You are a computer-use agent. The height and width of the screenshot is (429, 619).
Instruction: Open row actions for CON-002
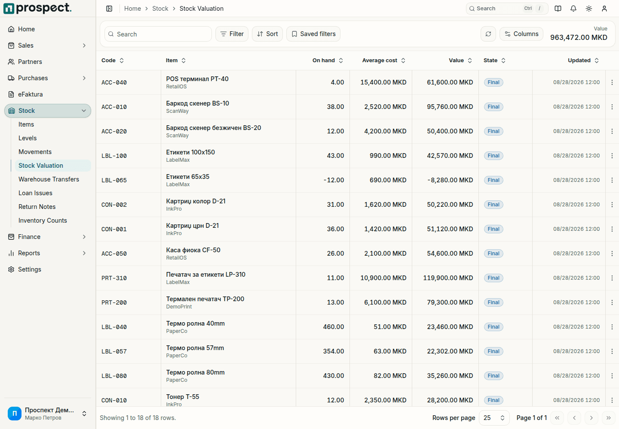(612, 205)
